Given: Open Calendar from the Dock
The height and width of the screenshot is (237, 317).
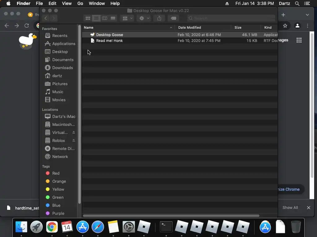Looking at the screenshot, I should pos(67,227).
